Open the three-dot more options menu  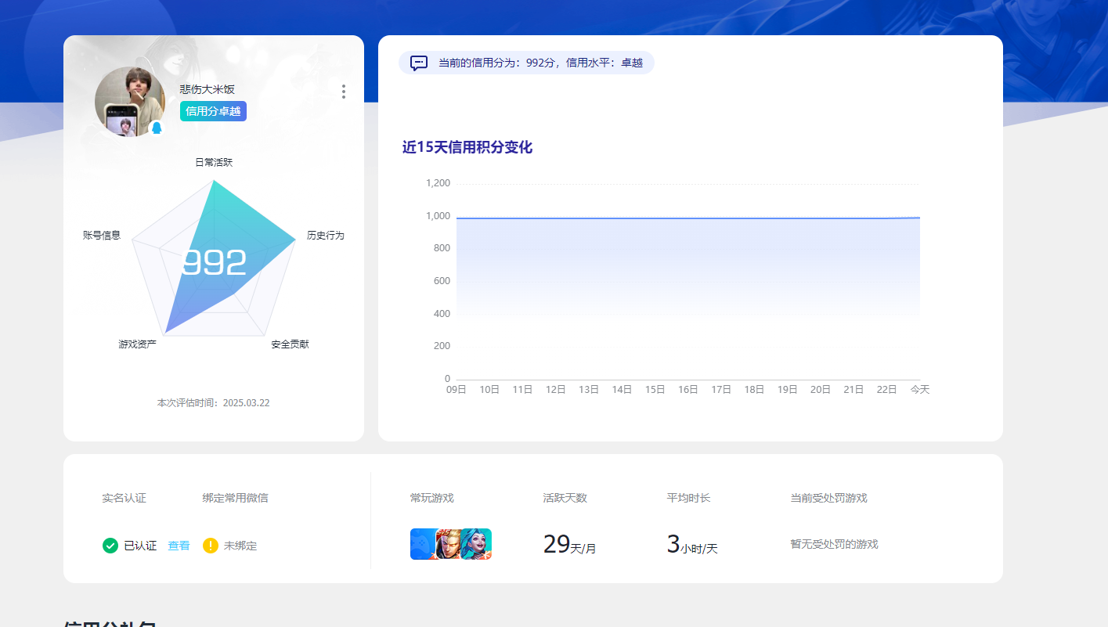coord(343,92)
